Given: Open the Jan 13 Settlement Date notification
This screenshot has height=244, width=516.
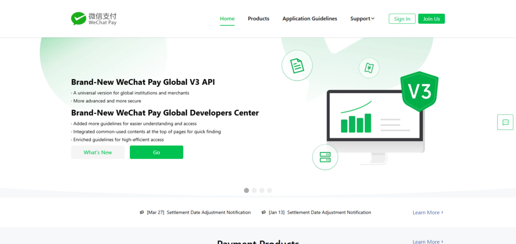Looking at the screenshot, I should (320, 212).
